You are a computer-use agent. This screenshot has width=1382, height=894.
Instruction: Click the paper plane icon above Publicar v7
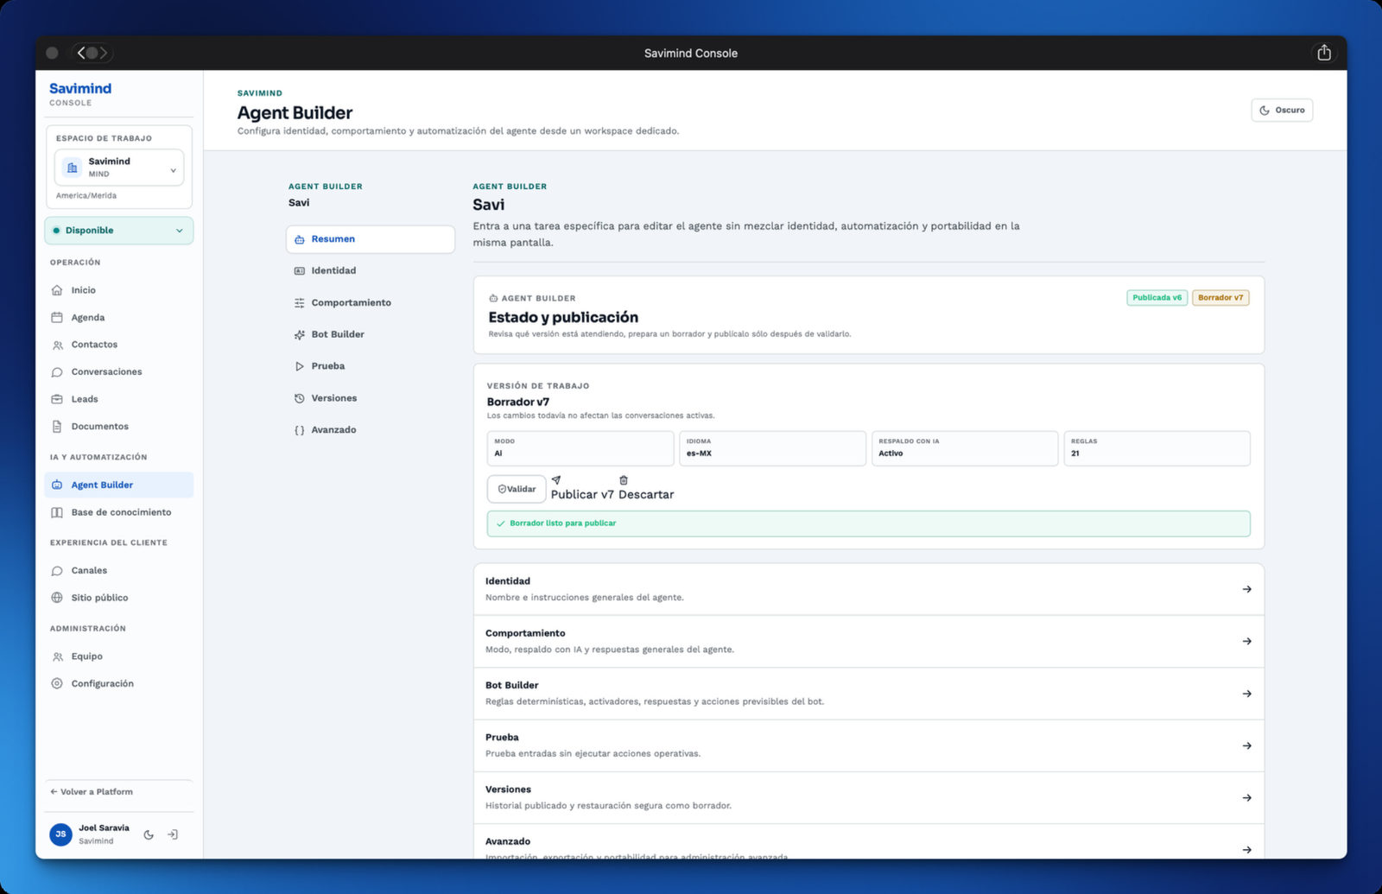pos(556,480)
